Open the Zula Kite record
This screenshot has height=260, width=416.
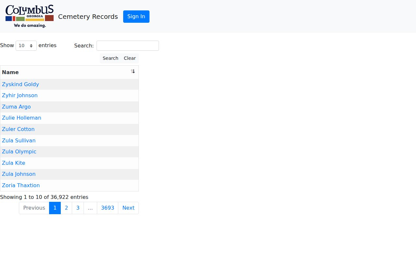click(14, 163)
